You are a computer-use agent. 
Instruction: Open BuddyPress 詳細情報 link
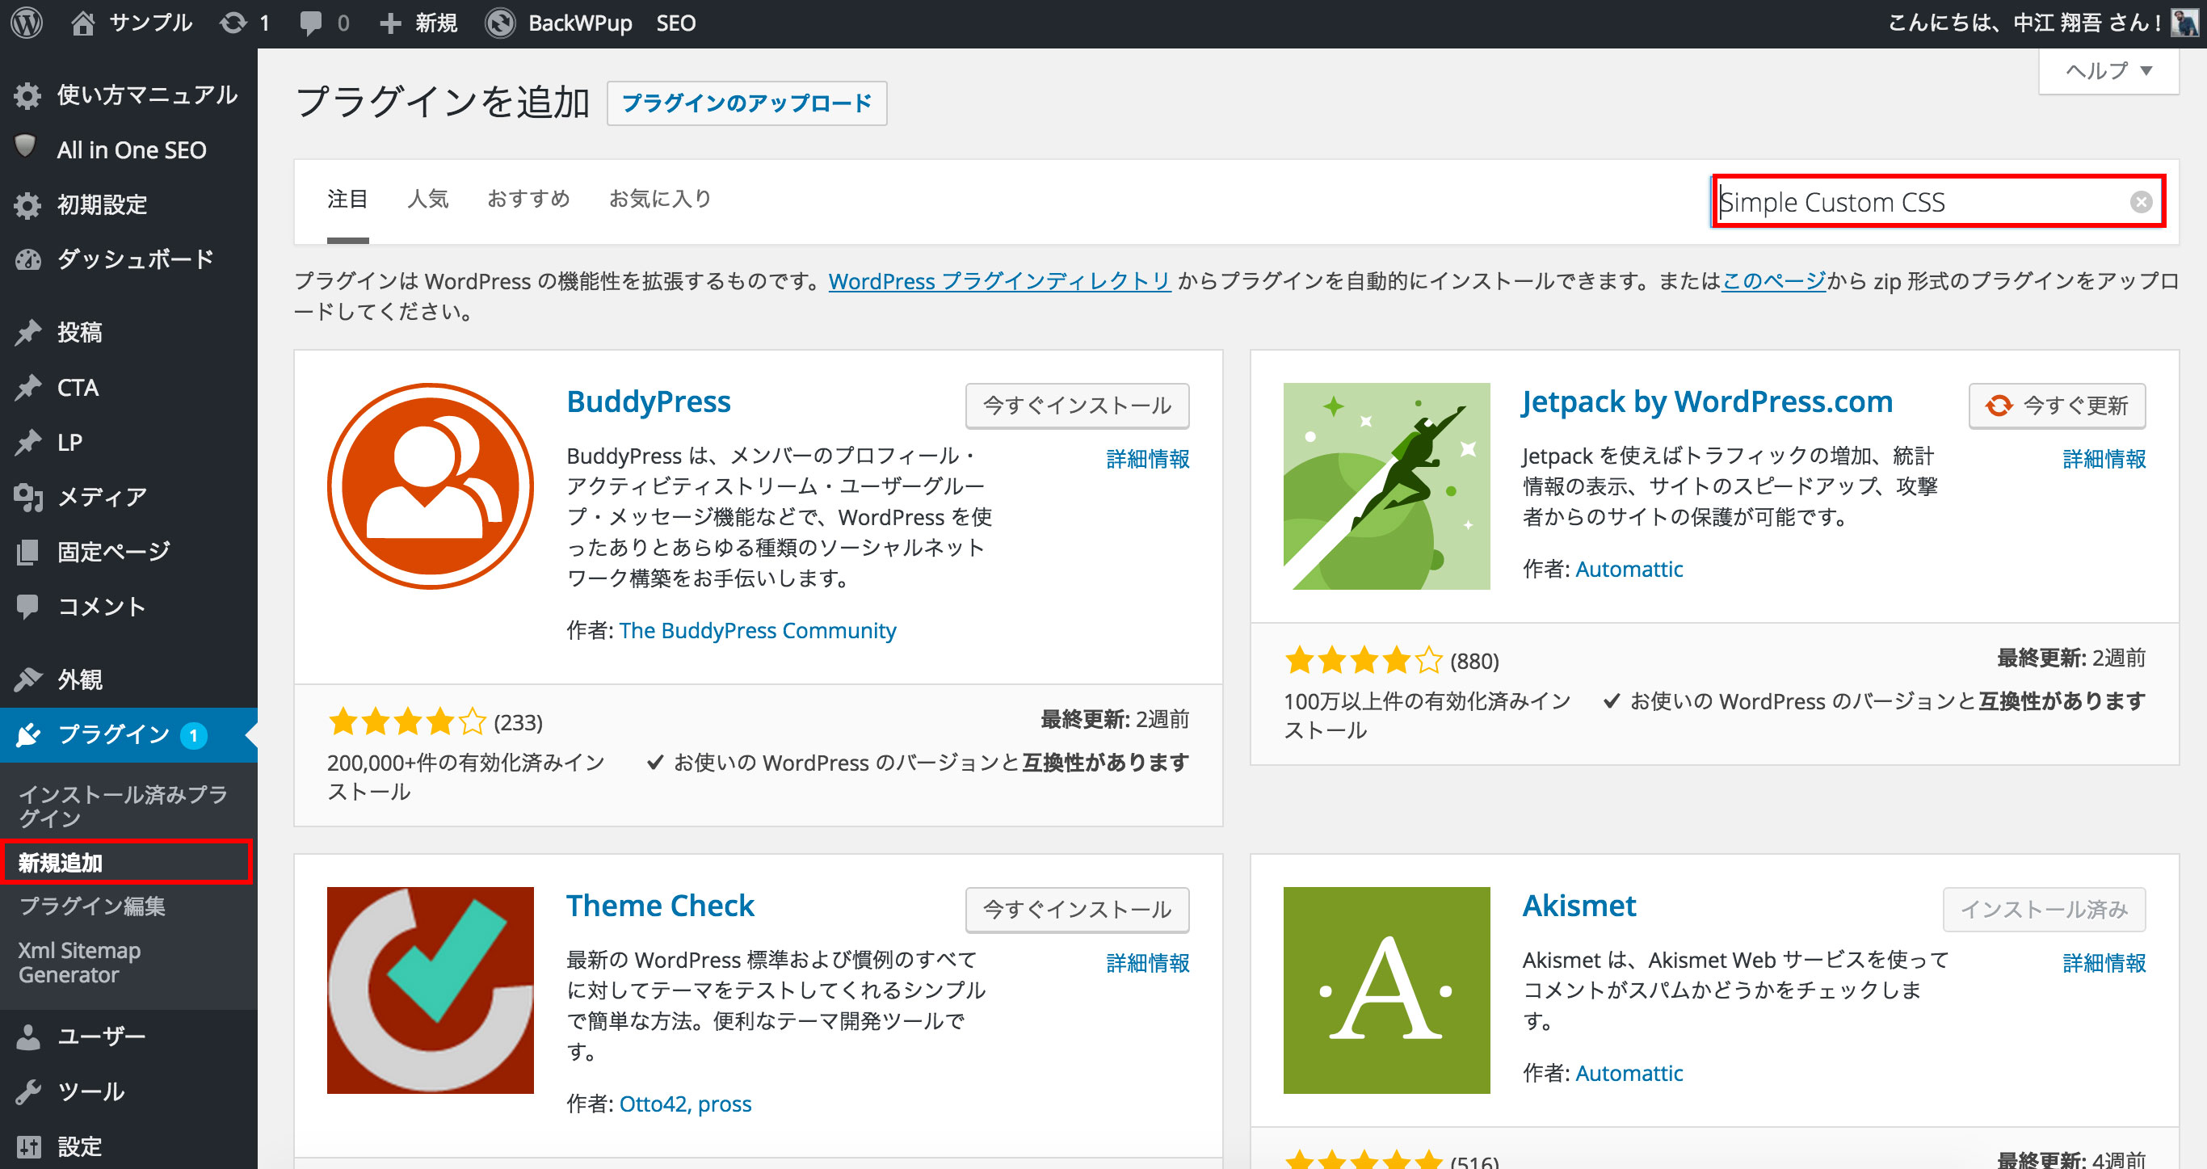pyautogui.click(x=1147, y=460)
